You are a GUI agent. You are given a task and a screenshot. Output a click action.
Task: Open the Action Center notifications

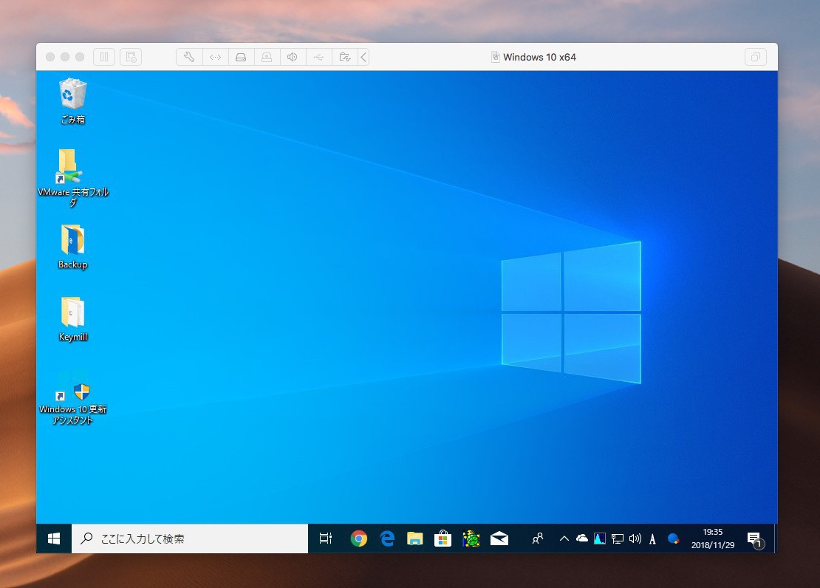coord(754,539)
